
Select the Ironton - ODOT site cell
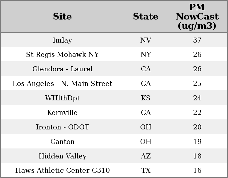tap(62, 127)
